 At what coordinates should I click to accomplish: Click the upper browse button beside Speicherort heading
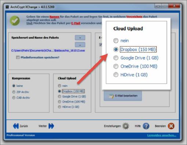click(x=80, y=38)
